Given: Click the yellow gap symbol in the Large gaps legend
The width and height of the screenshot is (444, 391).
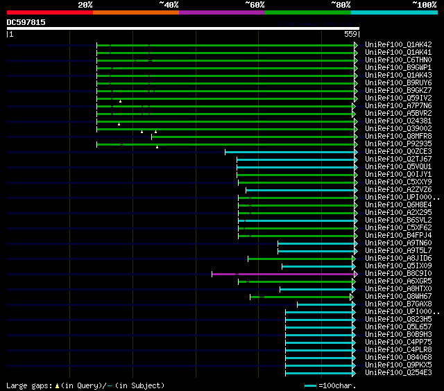Looking at the screenshot, I should 57,385.
